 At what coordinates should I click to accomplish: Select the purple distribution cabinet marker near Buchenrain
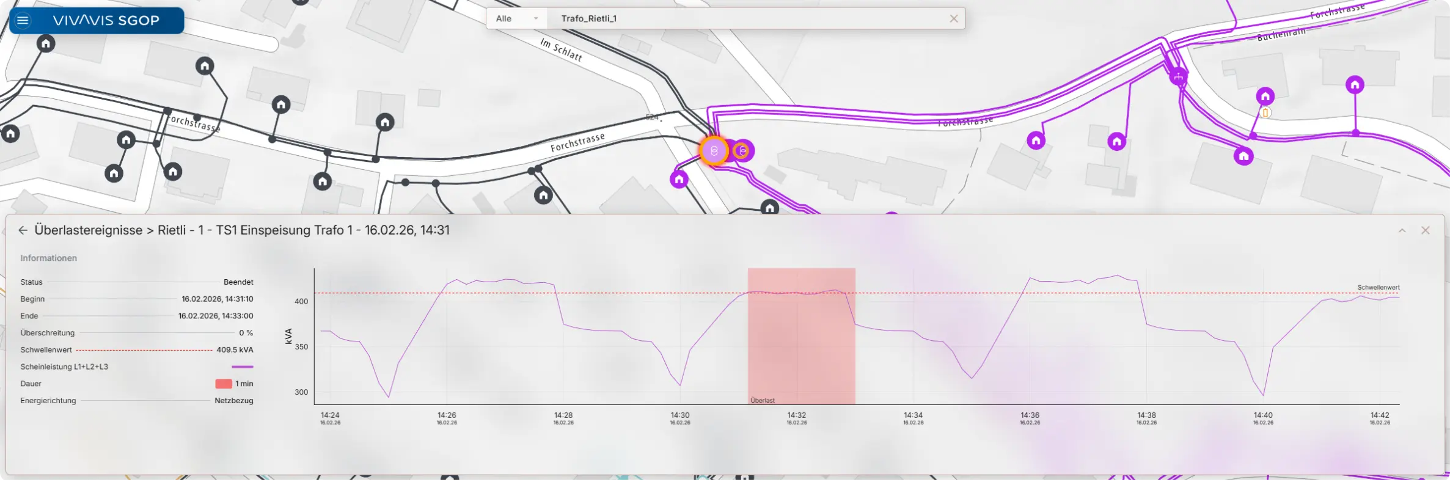point(1178,76)
